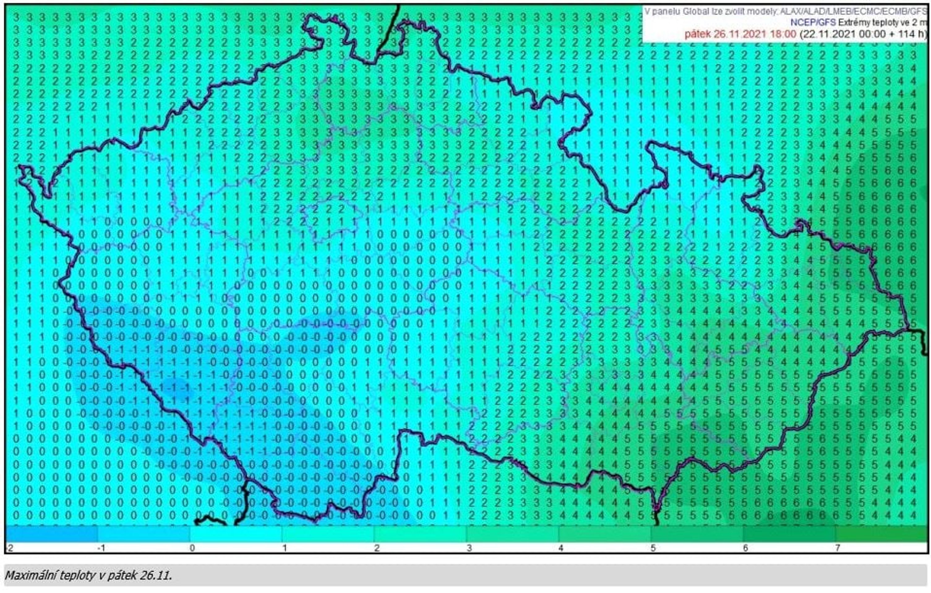
Task: Click the 'Extrémy teploty ve 2 m' title
Action: pos(883,22)
